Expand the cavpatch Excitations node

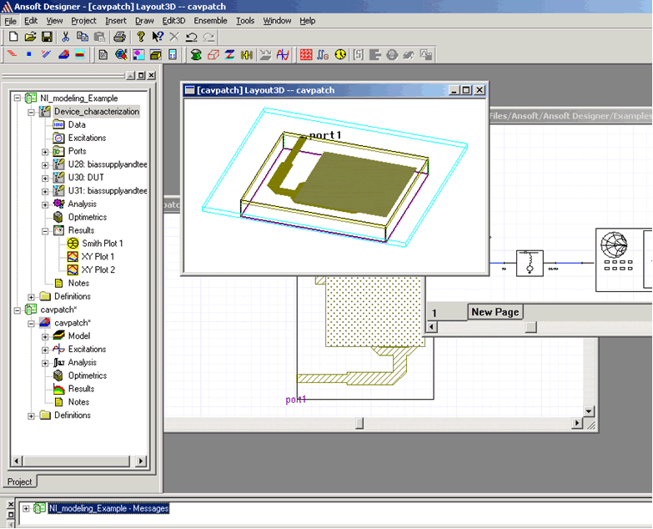[x=45, y=350]
